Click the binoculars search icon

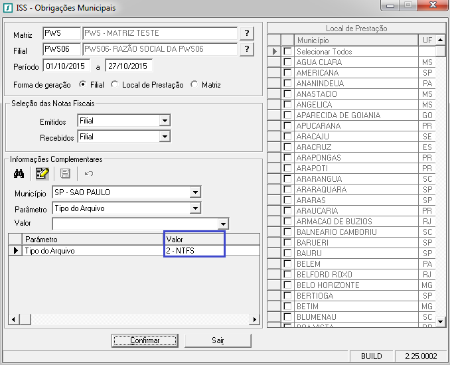[19, 174]
